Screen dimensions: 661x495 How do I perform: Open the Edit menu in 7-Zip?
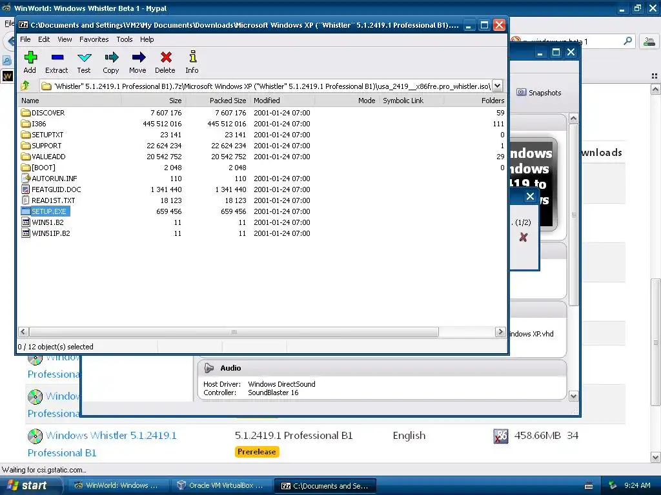44,39
